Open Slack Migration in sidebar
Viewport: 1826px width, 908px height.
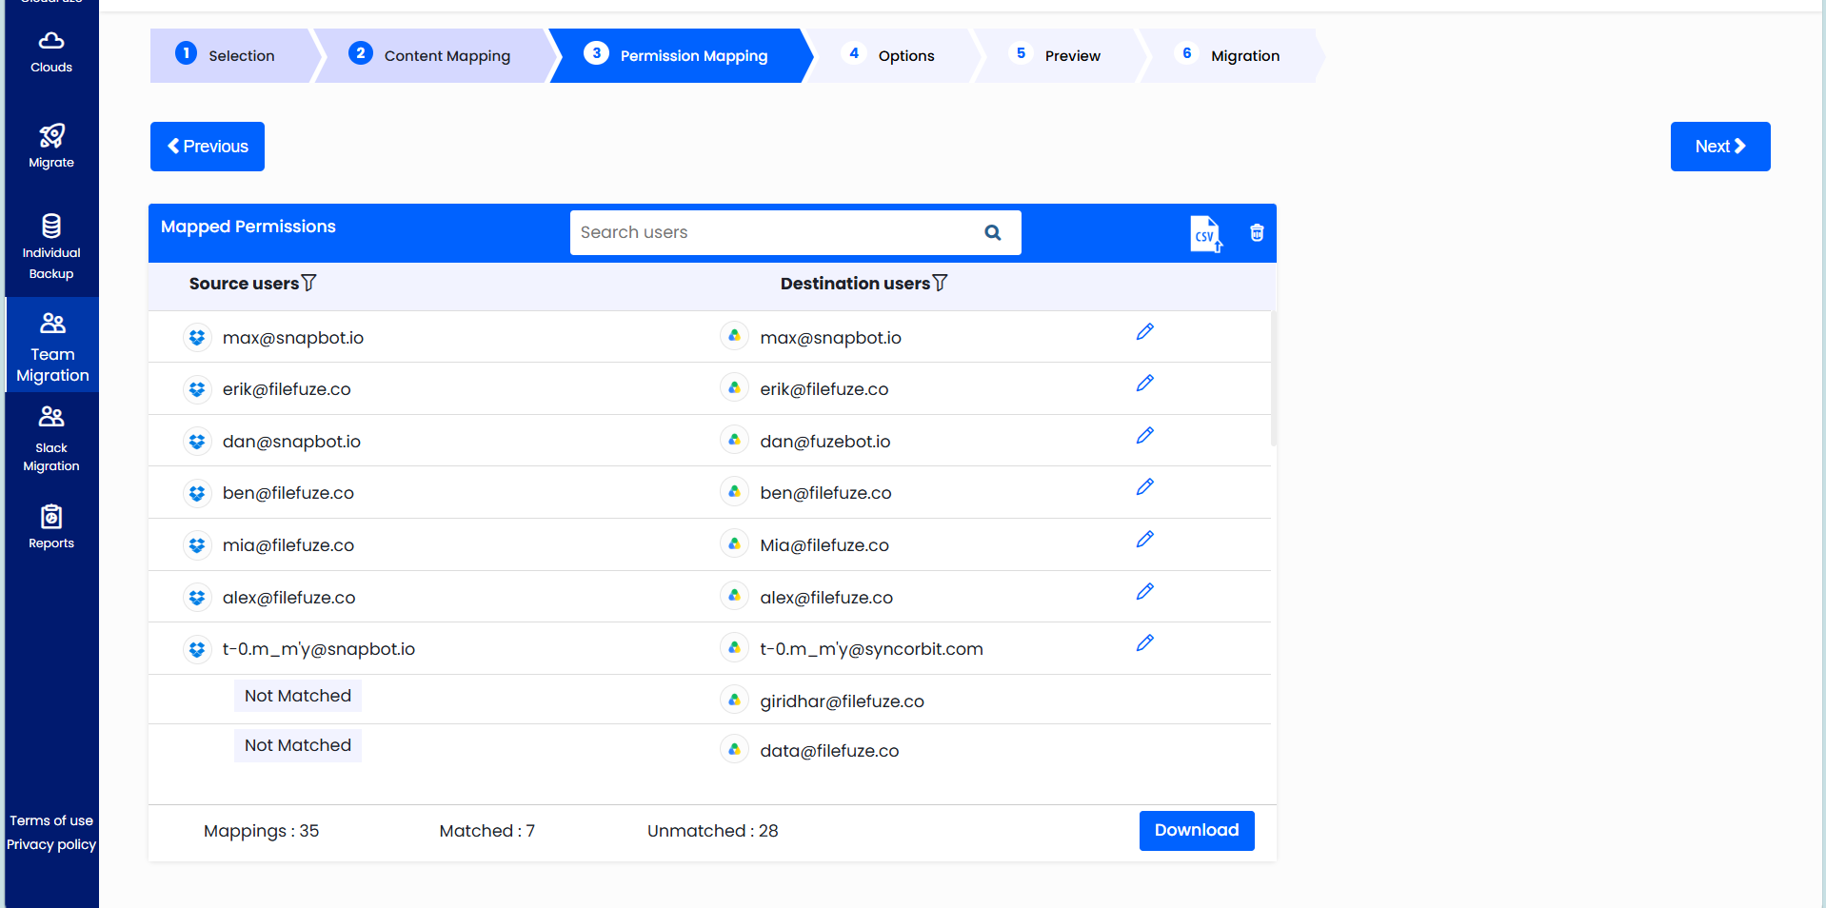point(51,439)
